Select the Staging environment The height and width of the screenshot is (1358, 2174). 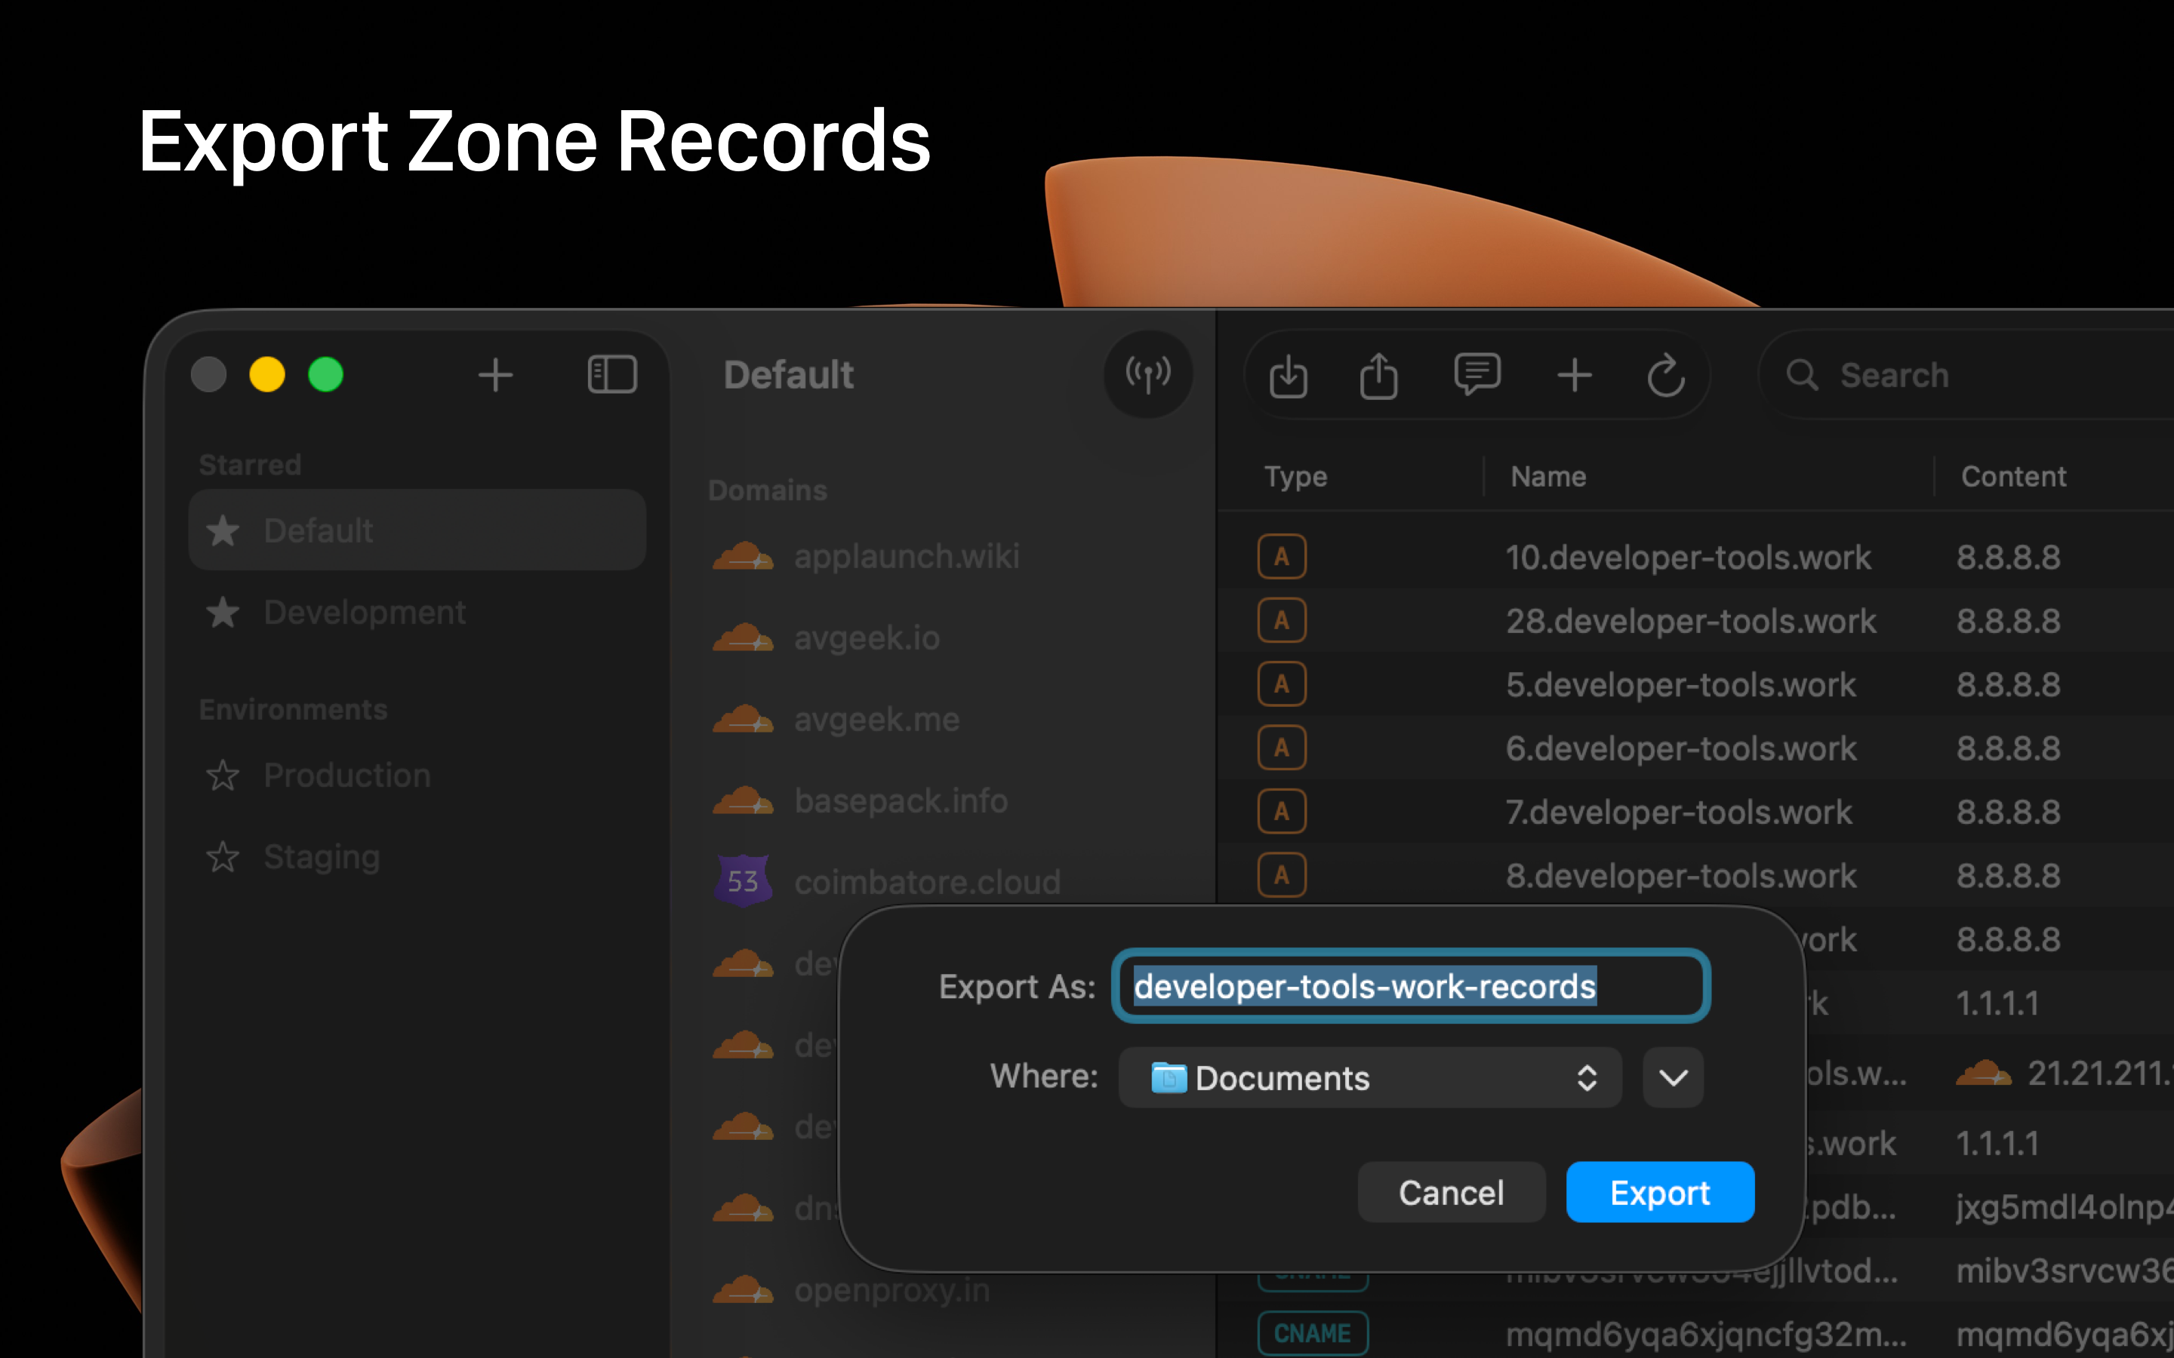pos(417,857)
